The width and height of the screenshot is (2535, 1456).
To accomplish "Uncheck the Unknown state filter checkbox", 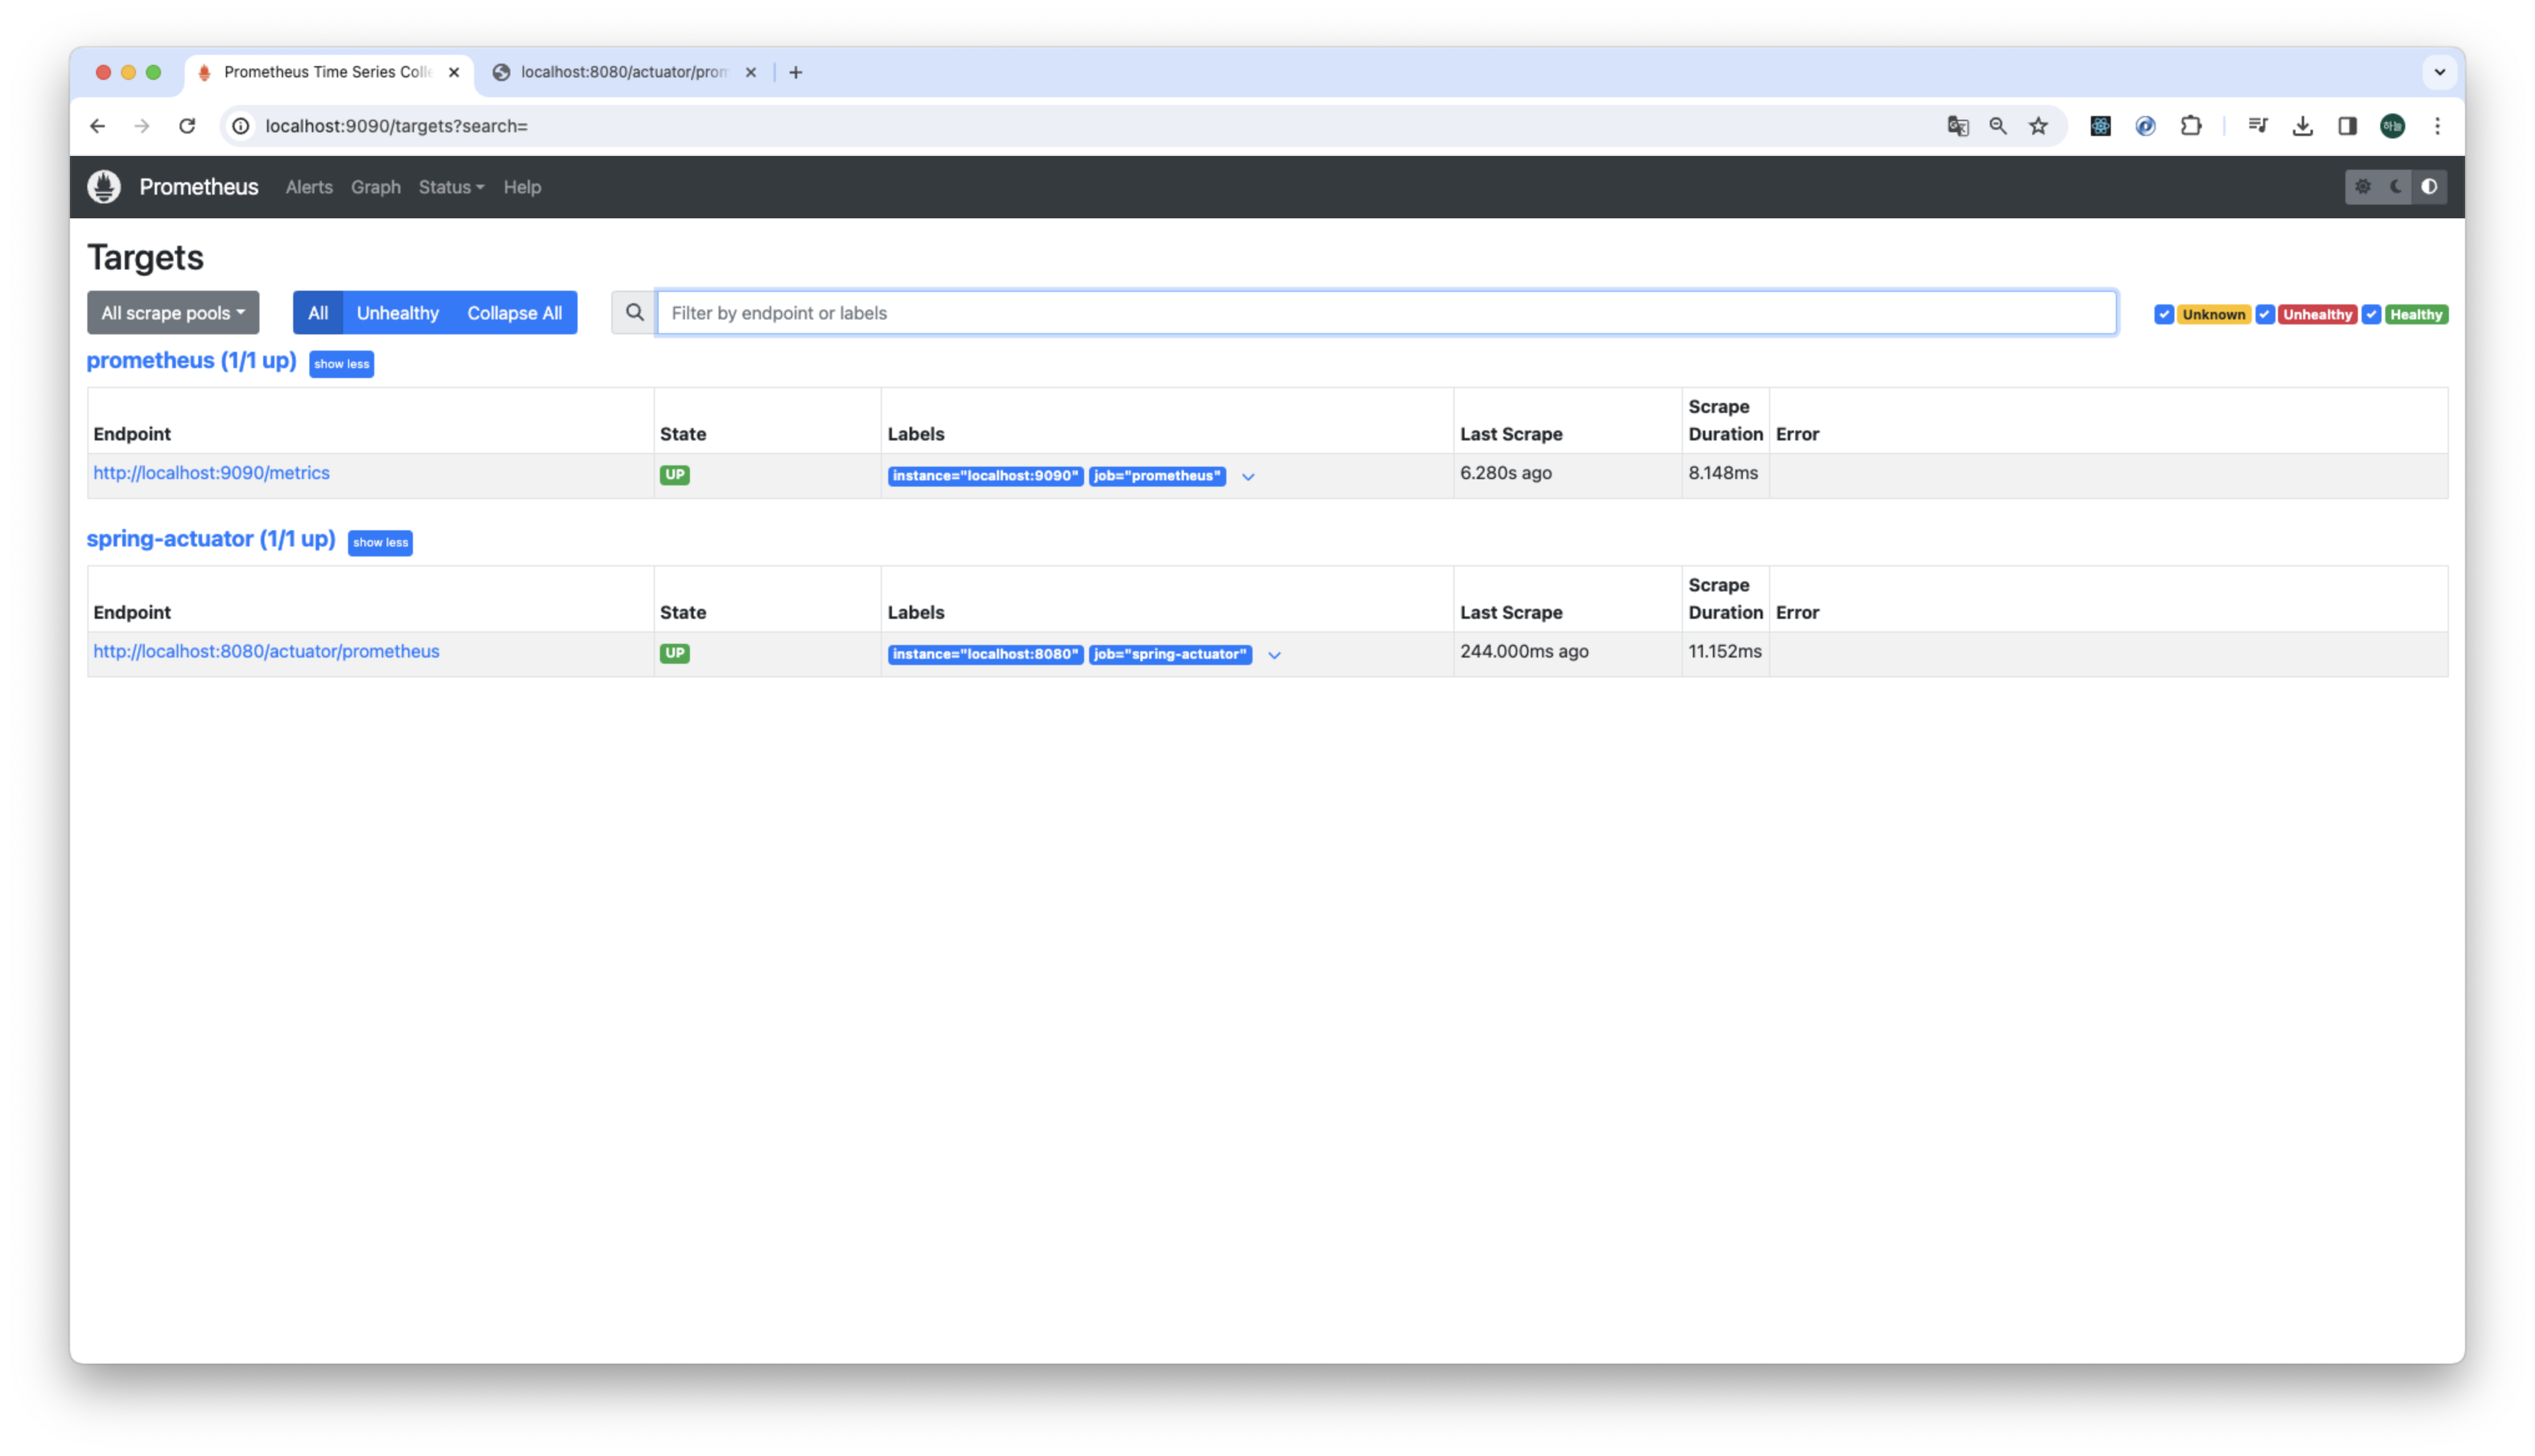I will point(2163,314).
